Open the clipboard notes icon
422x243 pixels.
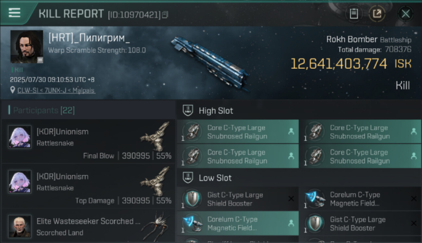[x=354, y=14]
